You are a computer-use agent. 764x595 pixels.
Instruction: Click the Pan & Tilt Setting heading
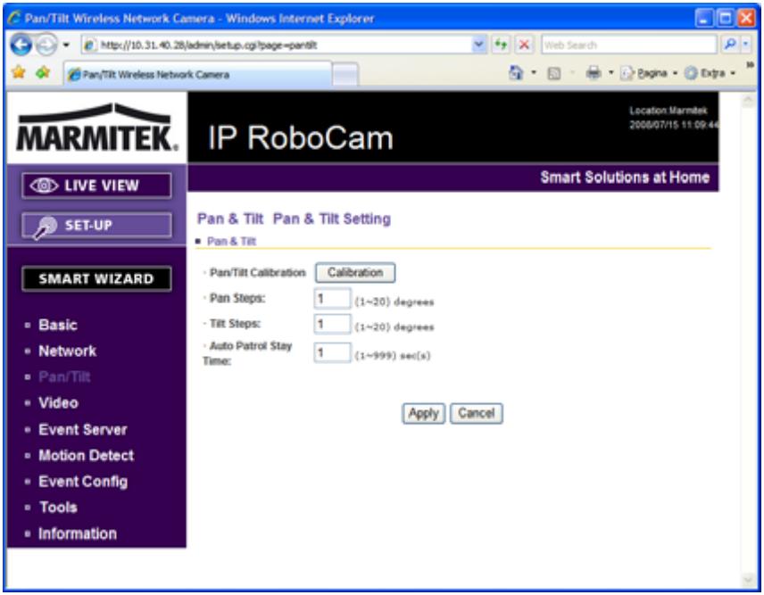[331, 219]
